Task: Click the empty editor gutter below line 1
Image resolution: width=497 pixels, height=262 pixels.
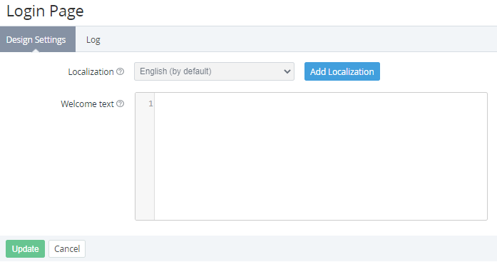Action: (x=145, y=165)
